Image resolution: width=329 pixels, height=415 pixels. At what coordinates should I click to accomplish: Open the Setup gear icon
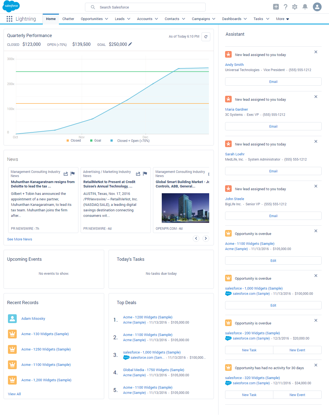tap(295, 7)
